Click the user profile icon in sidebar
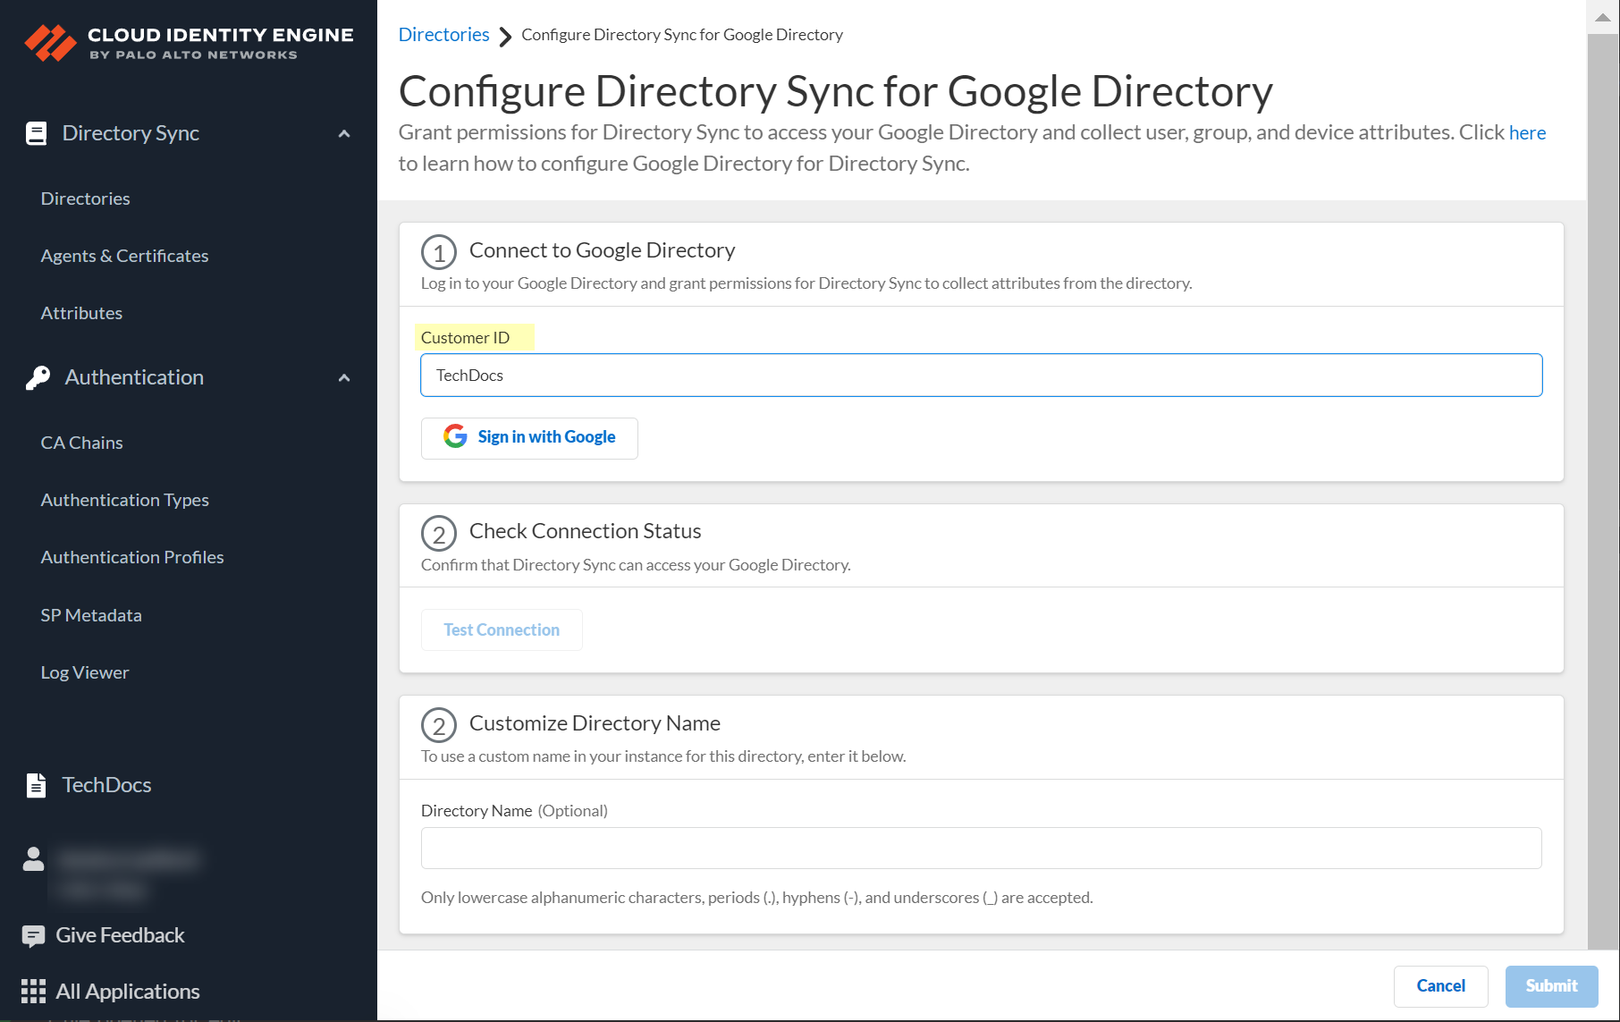 point(33,859)
